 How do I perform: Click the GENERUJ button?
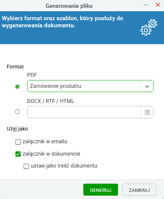100,190
